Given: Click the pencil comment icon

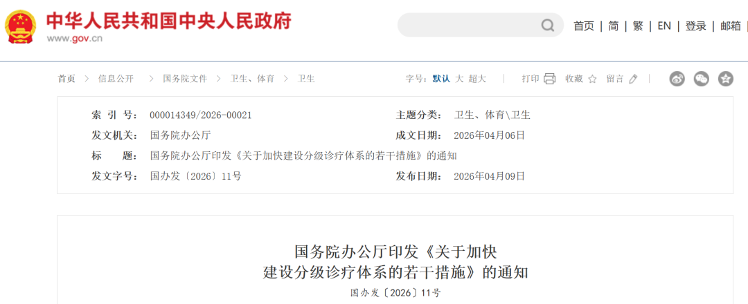Looking at the screenshot, I should pos(633,79).
